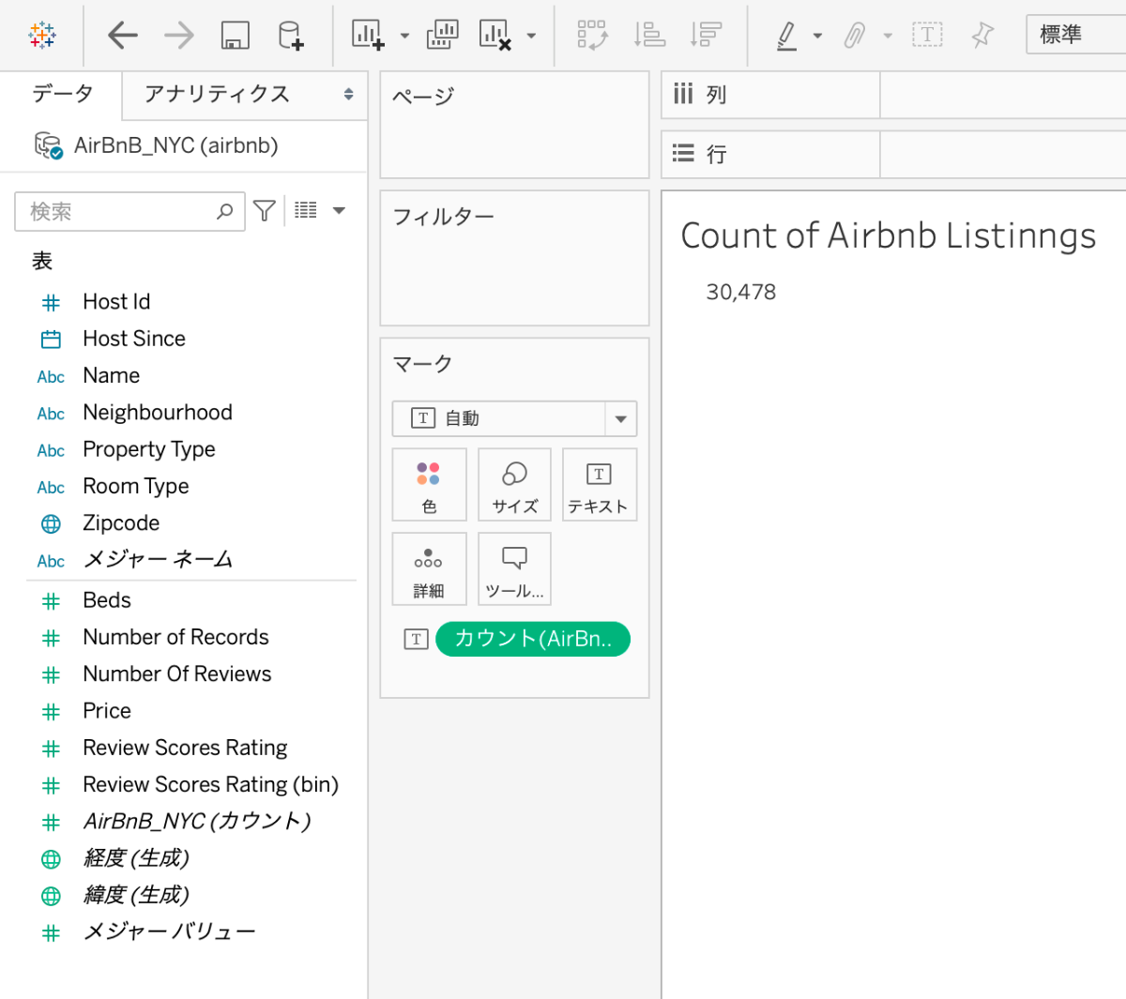Screen dimensions: 1126x999
Task: Save the workbook with the disk icon
Action: tap(235, 36)
